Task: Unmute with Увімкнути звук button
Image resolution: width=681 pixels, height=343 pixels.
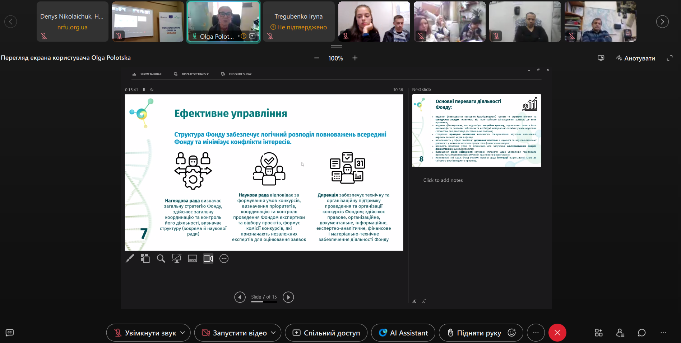Action: (x=145, y=333)
